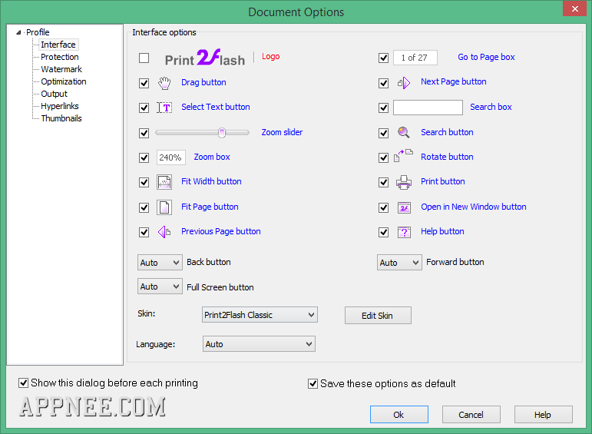Click the Edit Skin button
592x434 pixels.
click(378, 316)
